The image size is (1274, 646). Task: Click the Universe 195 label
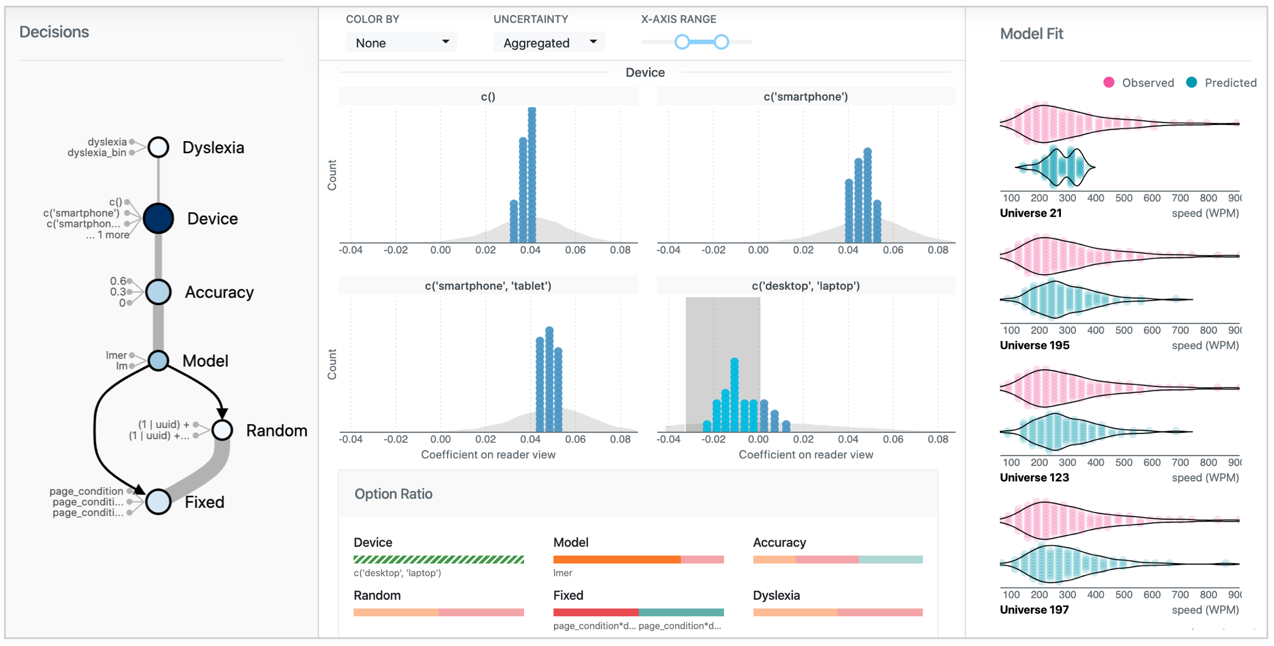coord(1034,345)
